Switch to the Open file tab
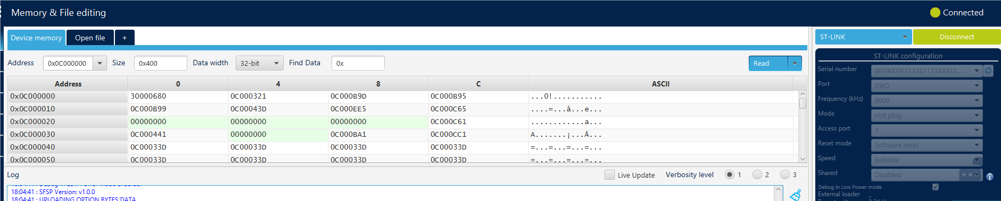The width and height of the screenshot is (1001, 201). [x=90, y=38]
